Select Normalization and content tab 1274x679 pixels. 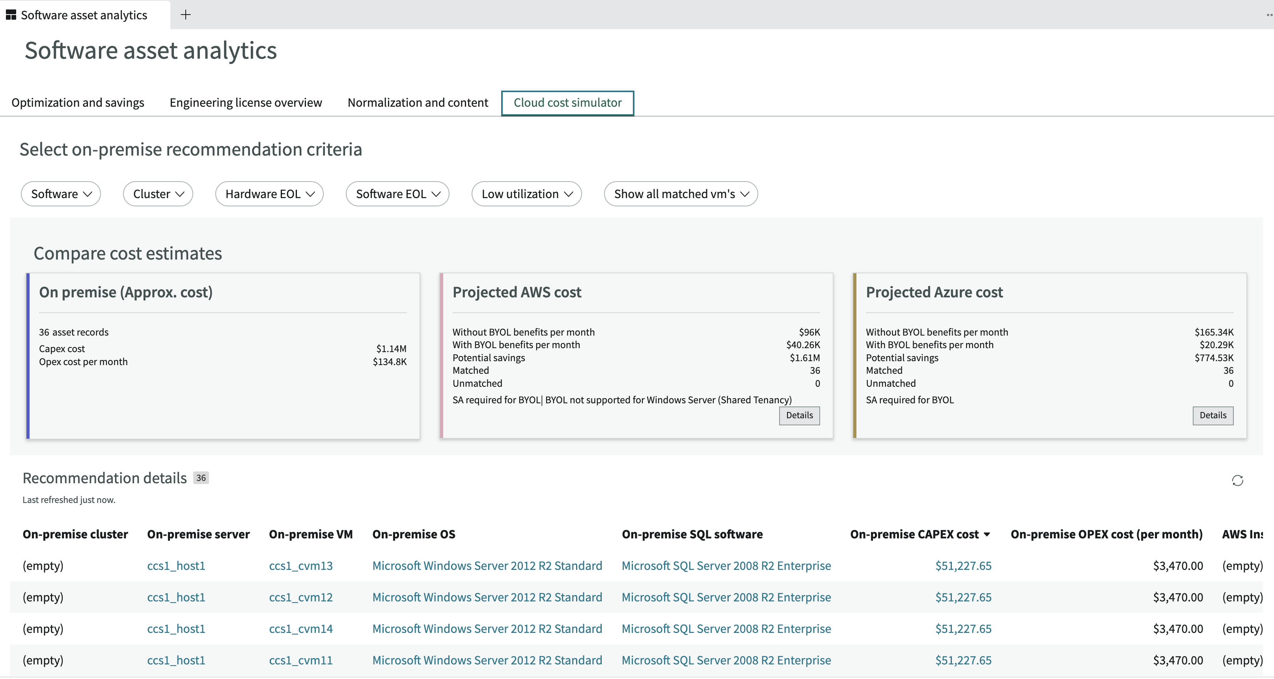pos(418,102)
